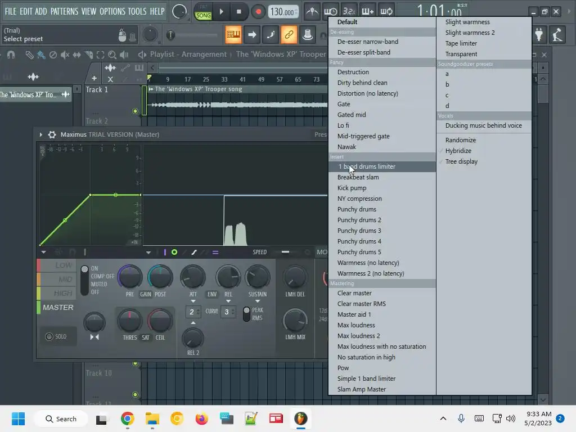This screenshot has height=432, width=576.
Task: Select the playlist slice tool
Action: pyautogui.click(x=88, y=55)
